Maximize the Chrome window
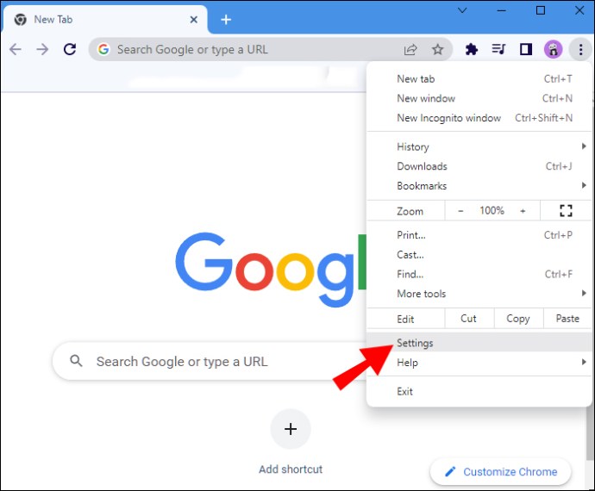 point(541,10)
